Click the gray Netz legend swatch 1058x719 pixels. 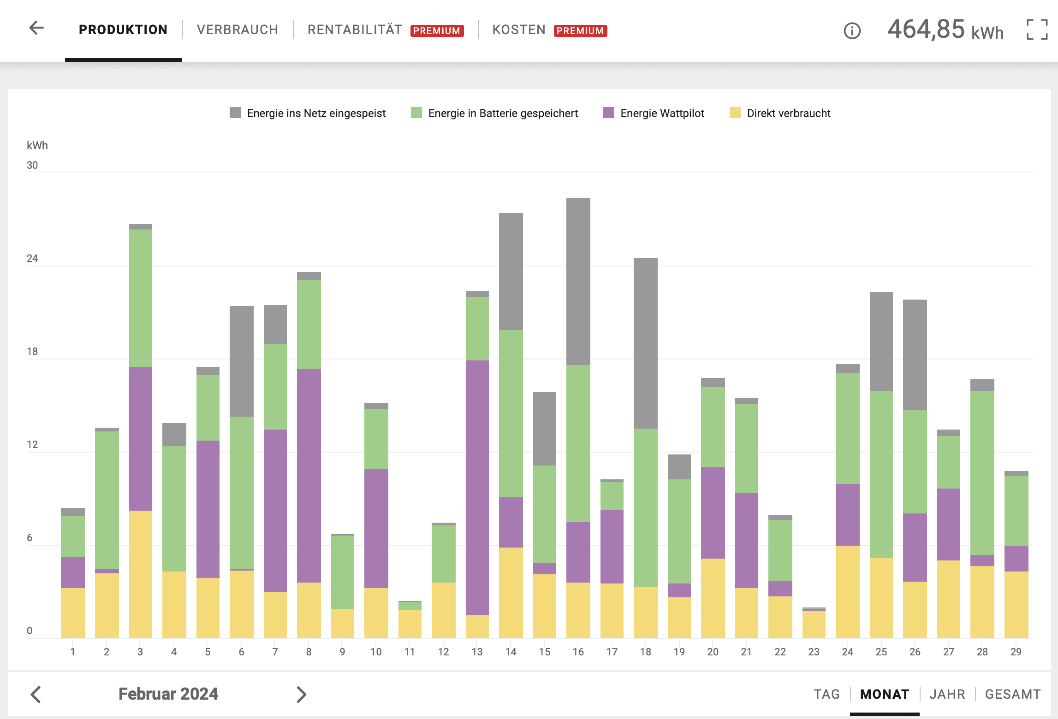click(235, 112)
